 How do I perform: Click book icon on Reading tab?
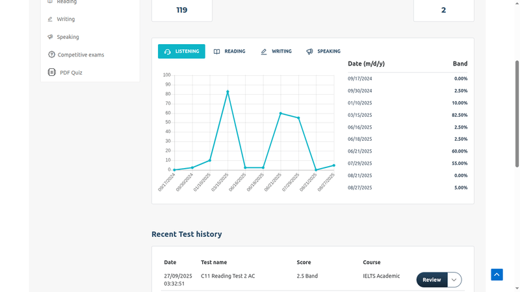click(x=216, y=52)
